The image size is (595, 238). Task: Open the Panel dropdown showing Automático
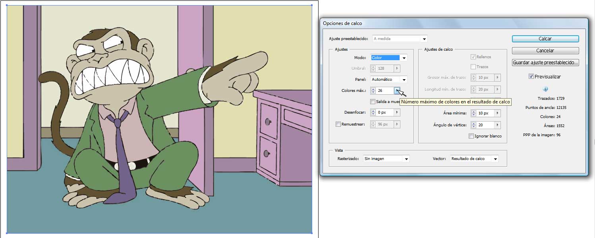click(388, 80)
